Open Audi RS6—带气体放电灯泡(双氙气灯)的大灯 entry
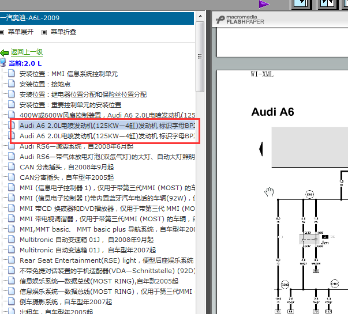This screenshot has width=348, height=314. 107,157
